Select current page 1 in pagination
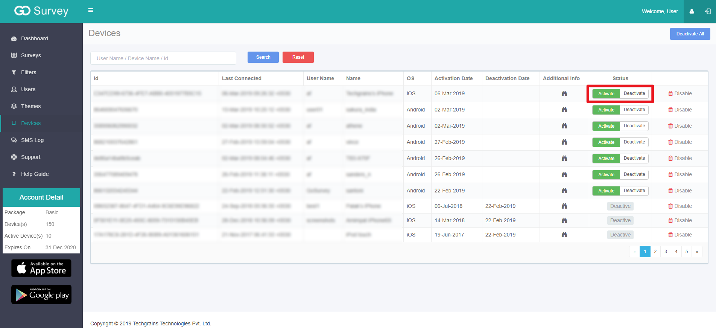The width and height of the screenshot is (716, 328). [x=645, y=252]
